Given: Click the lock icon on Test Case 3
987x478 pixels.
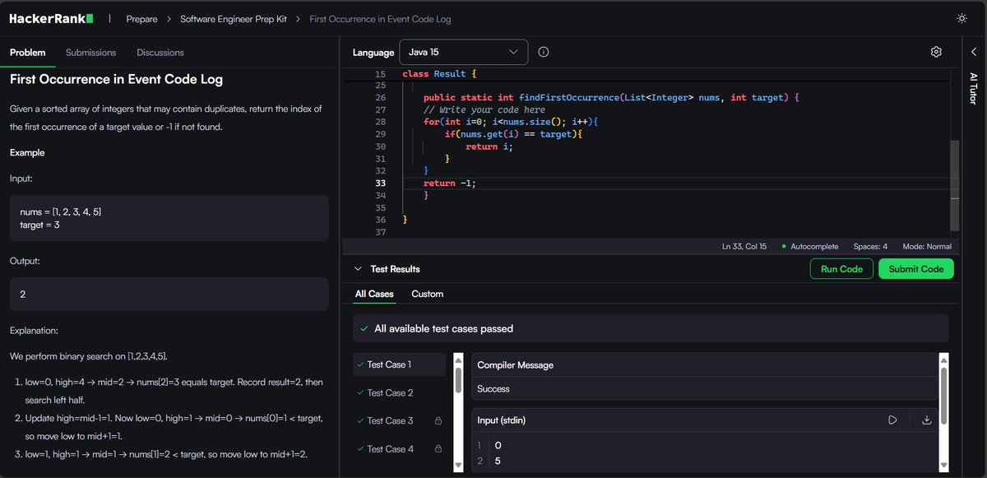Looking at the screenshot, I should tap(438, 420).
